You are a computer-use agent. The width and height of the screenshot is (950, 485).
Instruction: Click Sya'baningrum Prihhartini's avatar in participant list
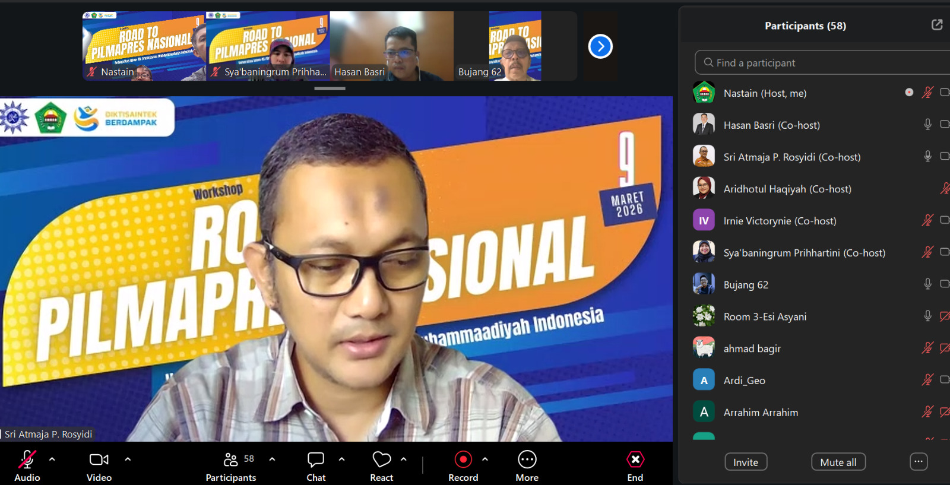pyautogui.click(x=704, y=252)
